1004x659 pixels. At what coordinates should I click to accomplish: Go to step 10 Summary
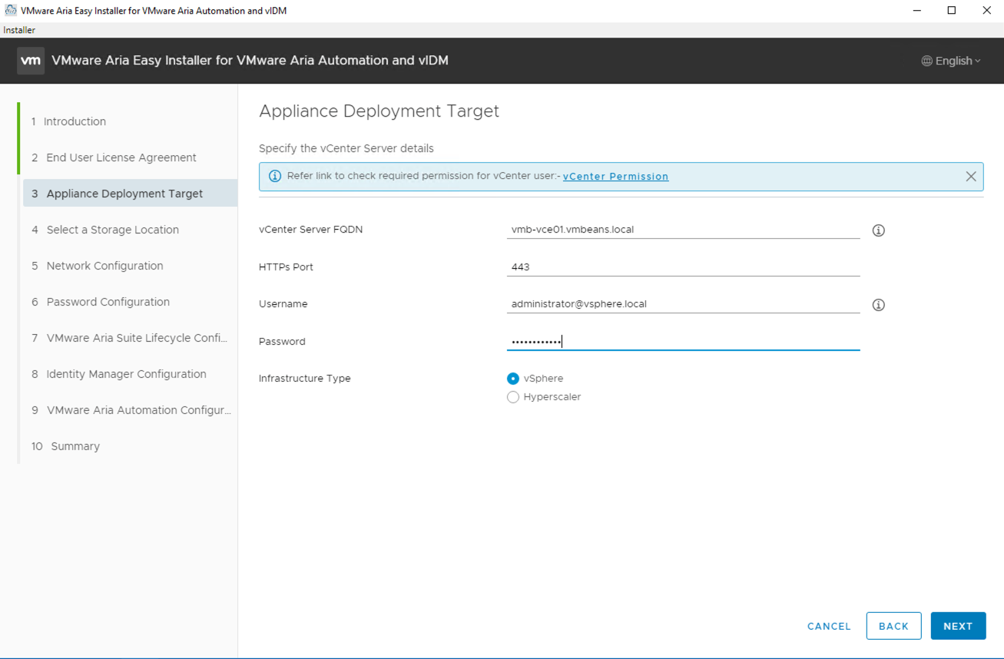[65, 446]
